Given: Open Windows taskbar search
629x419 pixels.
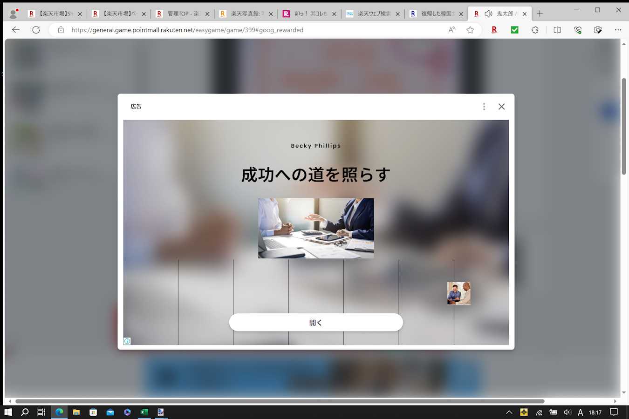Looking at the screenshot, I should pyautogui.click(x=25, y=412).
